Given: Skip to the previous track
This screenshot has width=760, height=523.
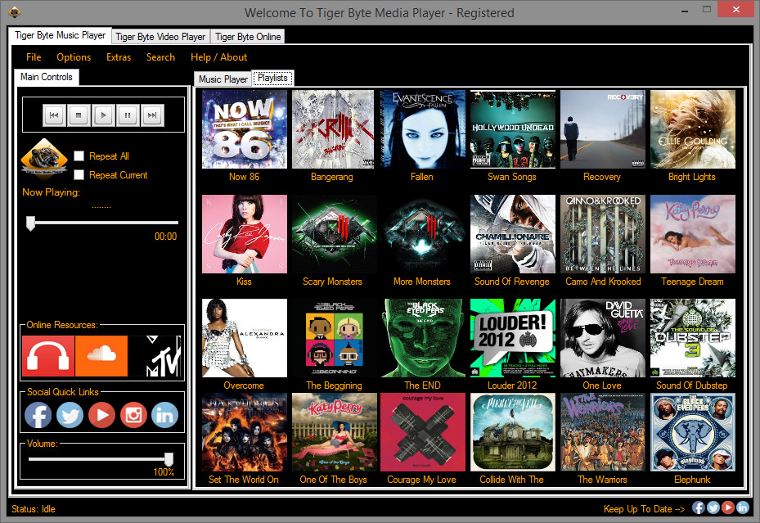Looking at the screenshot, I should tap(54, 115).
